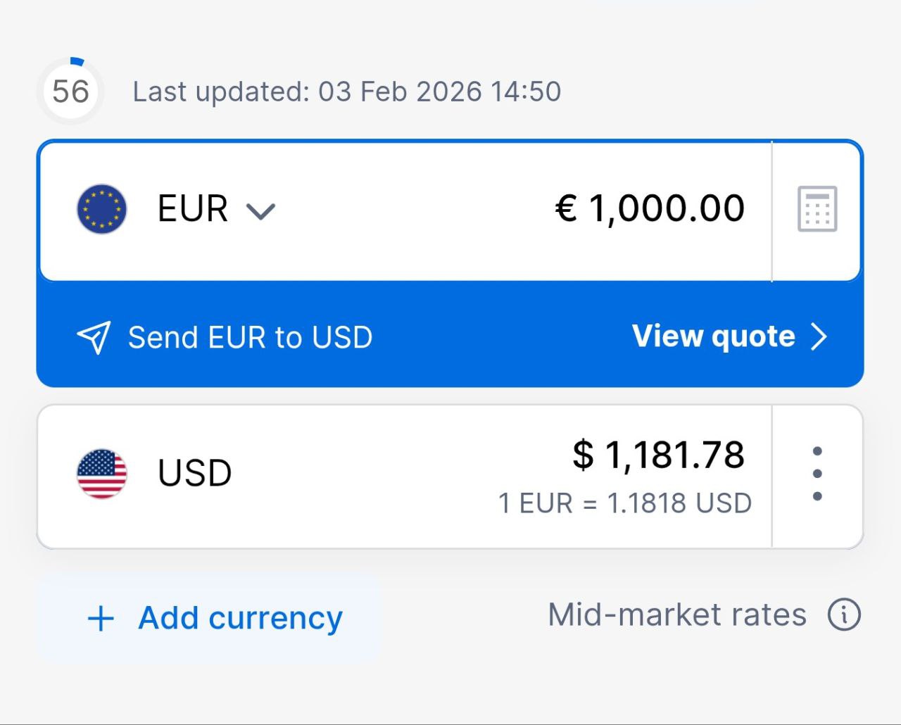The height and width of the screenshot is (725, 901).
Task: Click the info icon next to Mid-market rates
Action: pos(844,614)
